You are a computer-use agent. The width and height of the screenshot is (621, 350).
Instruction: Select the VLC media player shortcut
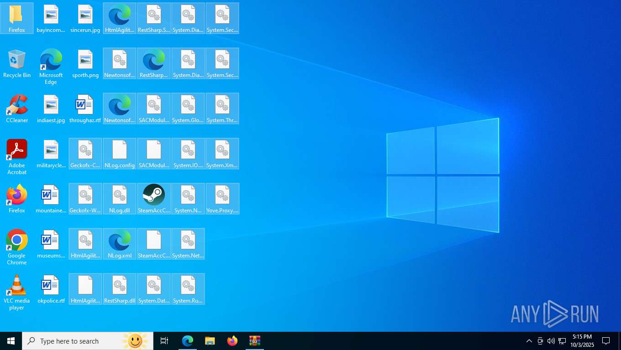point(17,293)
